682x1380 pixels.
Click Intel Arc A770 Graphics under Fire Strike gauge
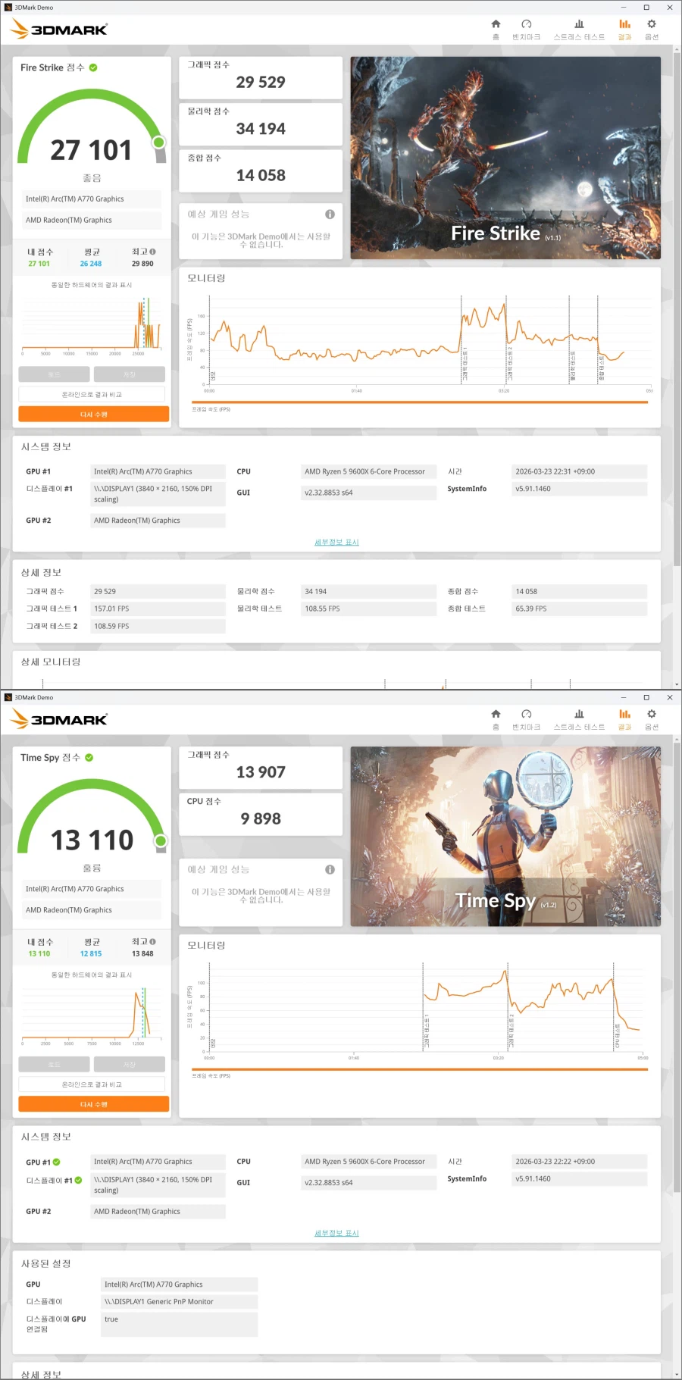coord(92,199)
